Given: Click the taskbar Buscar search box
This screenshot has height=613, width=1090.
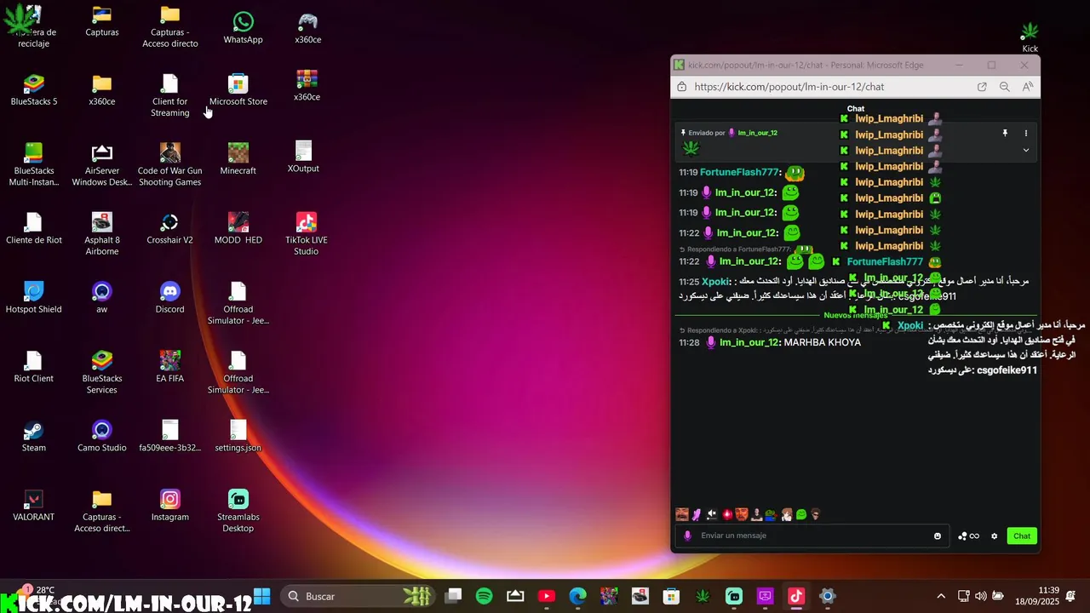Looking at the screenshot, I should pos(357,596).
